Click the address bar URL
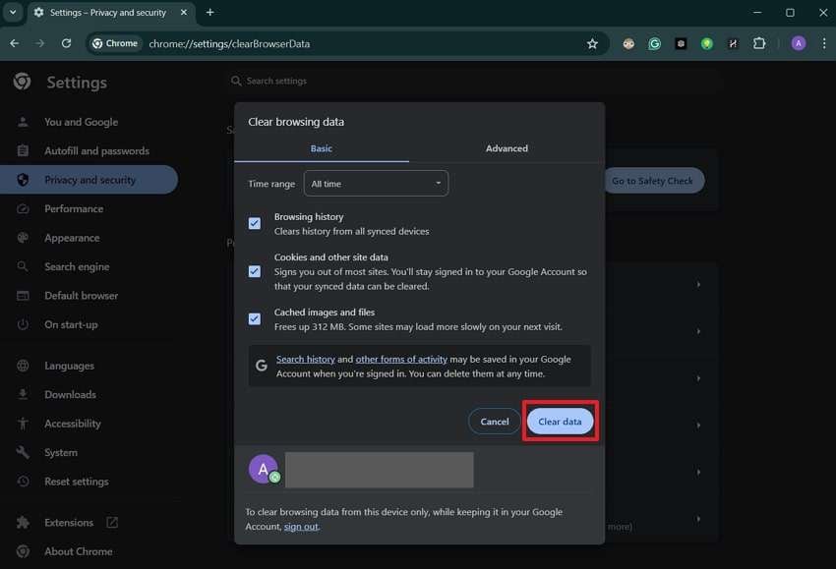 click(229, 43)
